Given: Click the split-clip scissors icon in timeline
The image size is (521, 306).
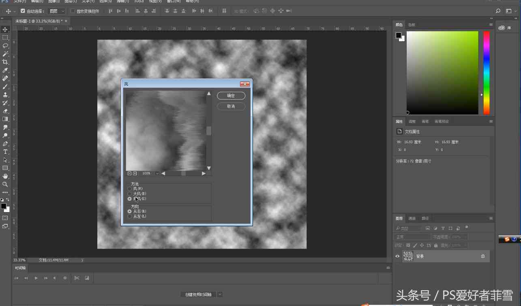Looking at the screenshot, I should tap(76, 278).
